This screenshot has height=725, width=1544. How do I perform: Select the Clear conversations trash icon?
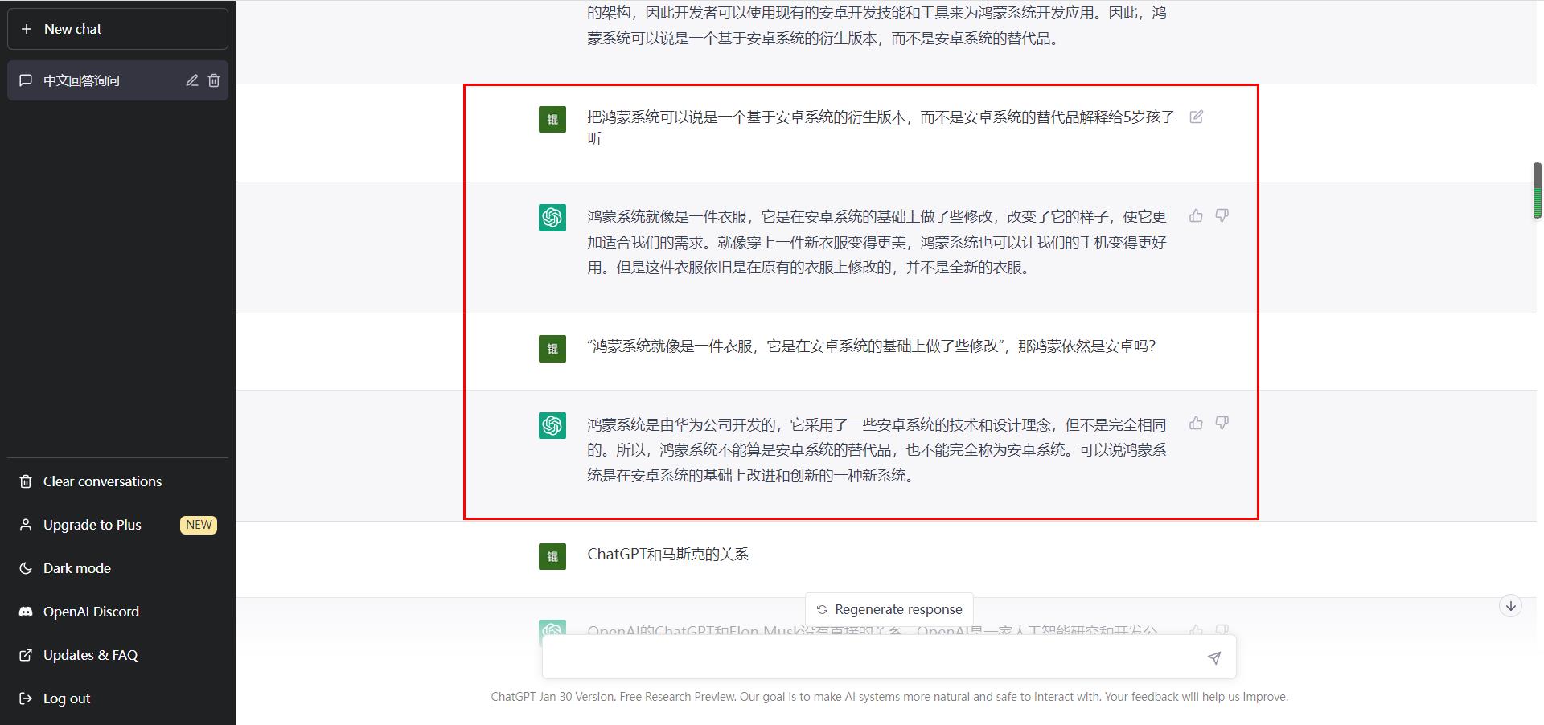(27, 481)
